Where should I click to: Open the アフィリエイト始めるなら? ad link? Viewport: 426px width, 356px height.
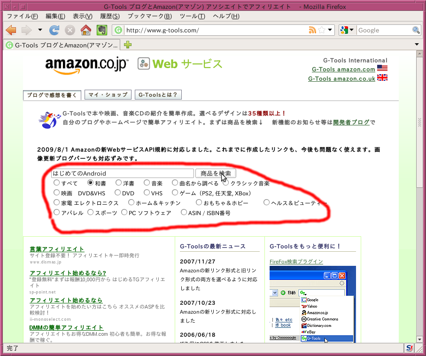68,273
